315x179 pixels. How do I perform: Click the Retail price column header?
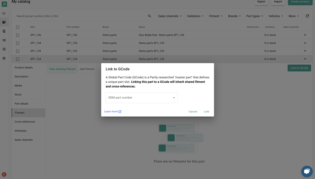[x=253, y=27]
